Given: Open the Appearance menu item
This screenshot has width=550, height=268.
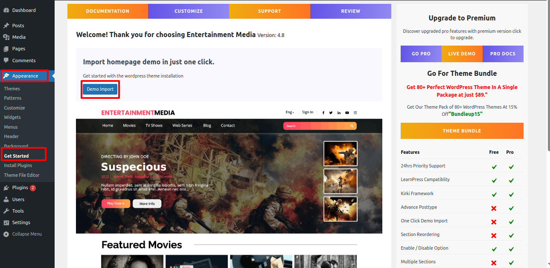Looking at the screenshot, I should pyautogui.click(x=25, y=76).
